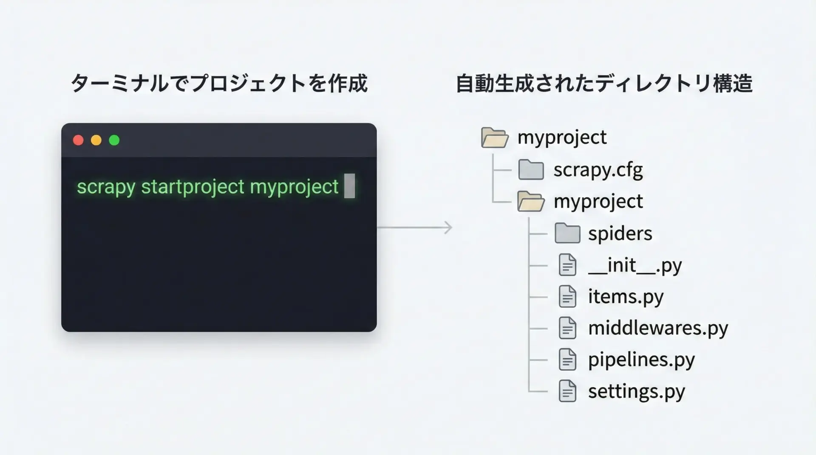Click the settings.py file icon
The width and height of the screenshot is (816, 455).
(x=567, y=391)
